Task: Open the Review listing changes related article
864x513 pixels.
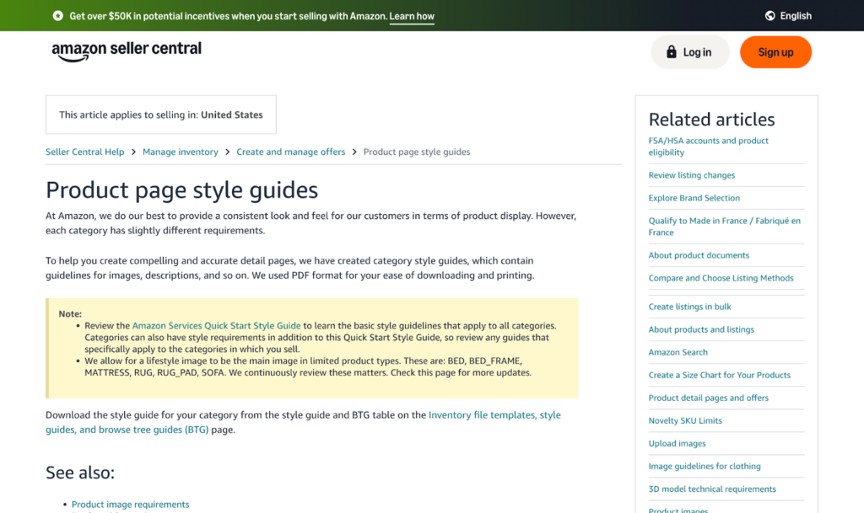Action: [691, 175]
